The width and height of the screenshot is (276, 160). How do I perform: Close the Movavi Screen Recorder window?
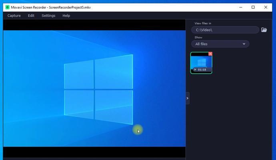coord(266,7)
